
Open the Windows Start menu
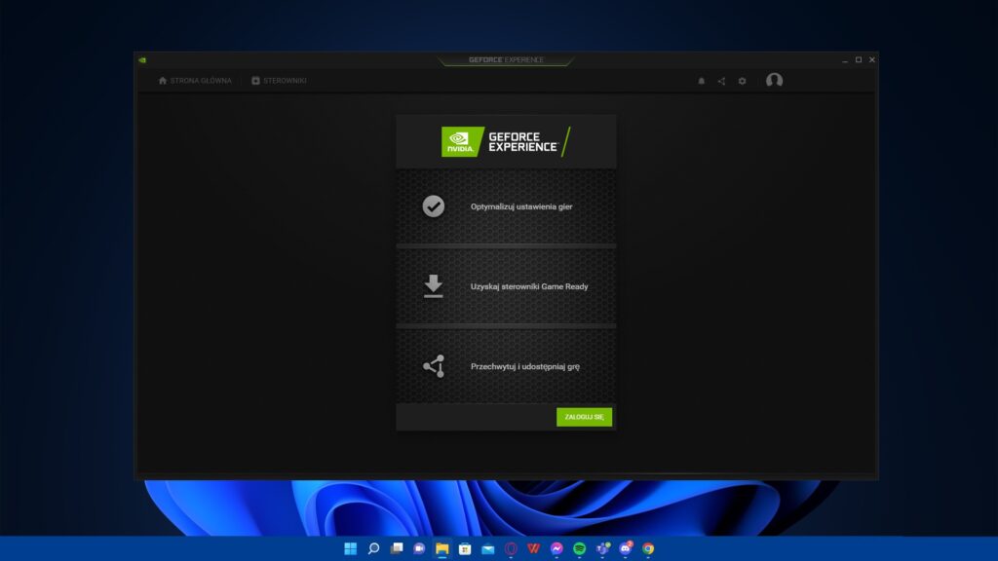click(351, 548)
